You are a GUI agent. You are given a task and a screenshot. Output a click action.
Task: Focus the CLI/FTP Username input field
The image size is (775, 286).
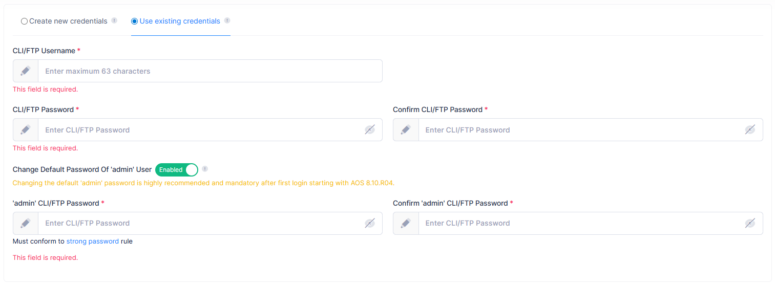pos(205,71)
